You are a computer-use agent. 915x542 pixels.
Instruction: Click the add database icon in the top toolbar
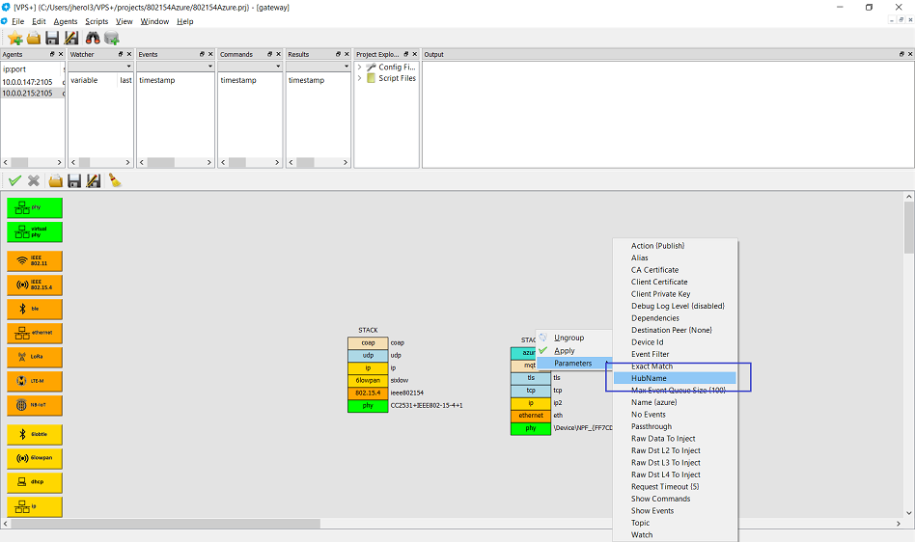[112, 38]
